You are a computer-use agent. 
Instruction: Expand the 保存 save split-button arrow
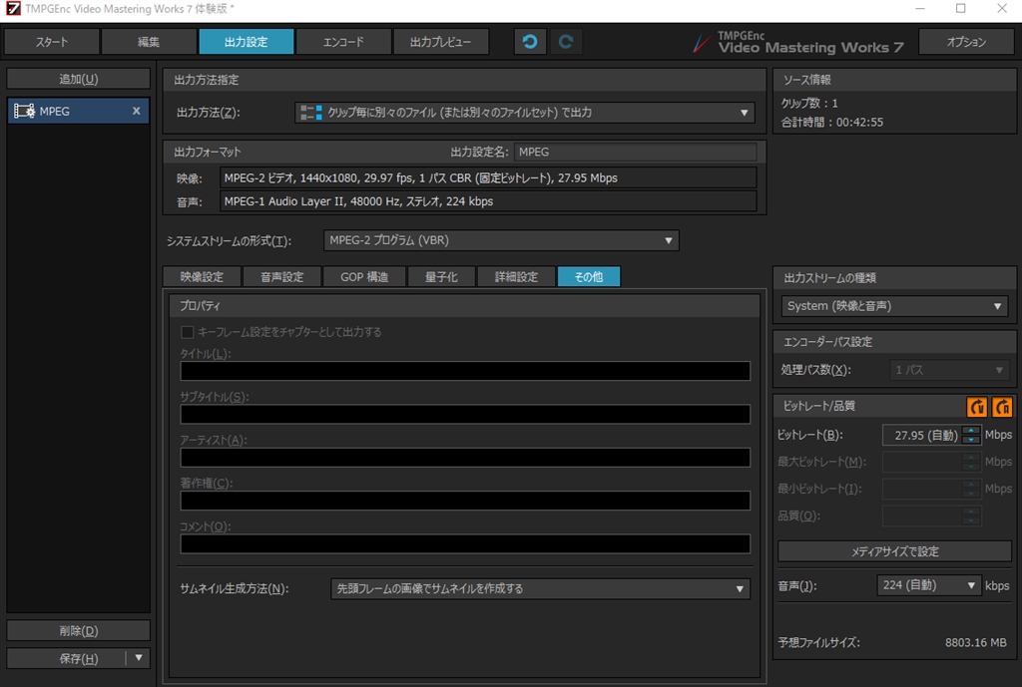(x=137, y=658)
